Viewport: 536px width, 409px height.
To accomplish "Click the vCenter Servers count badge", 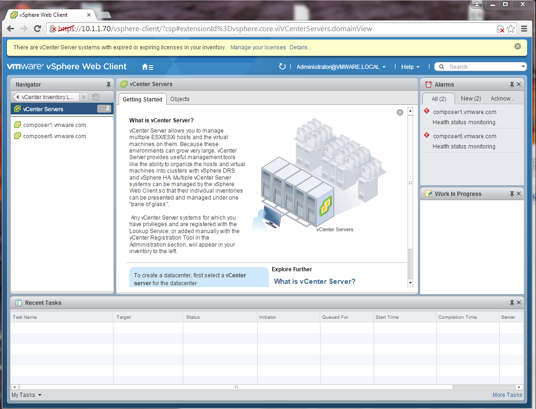I will click(x=104, y=109).
